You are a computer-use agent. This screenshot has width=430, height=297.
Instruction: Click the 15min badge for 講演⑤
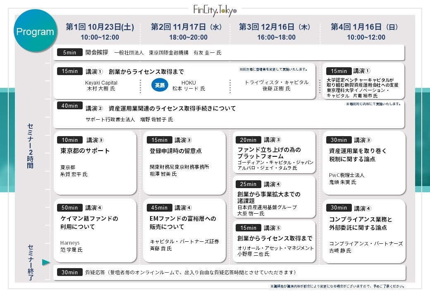click(248, 228)
